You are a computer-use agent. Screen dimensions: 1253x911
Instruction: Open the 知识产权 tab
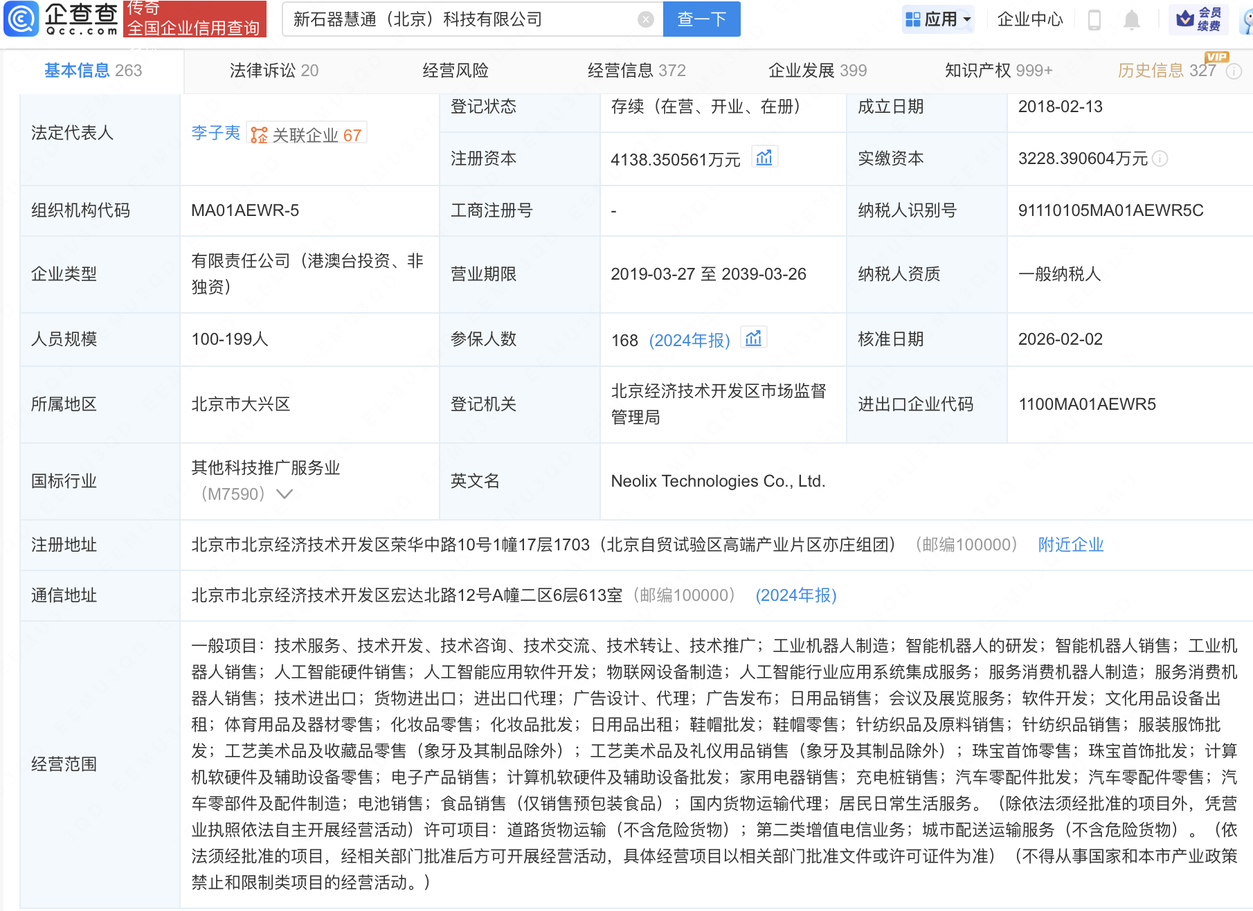998,71
